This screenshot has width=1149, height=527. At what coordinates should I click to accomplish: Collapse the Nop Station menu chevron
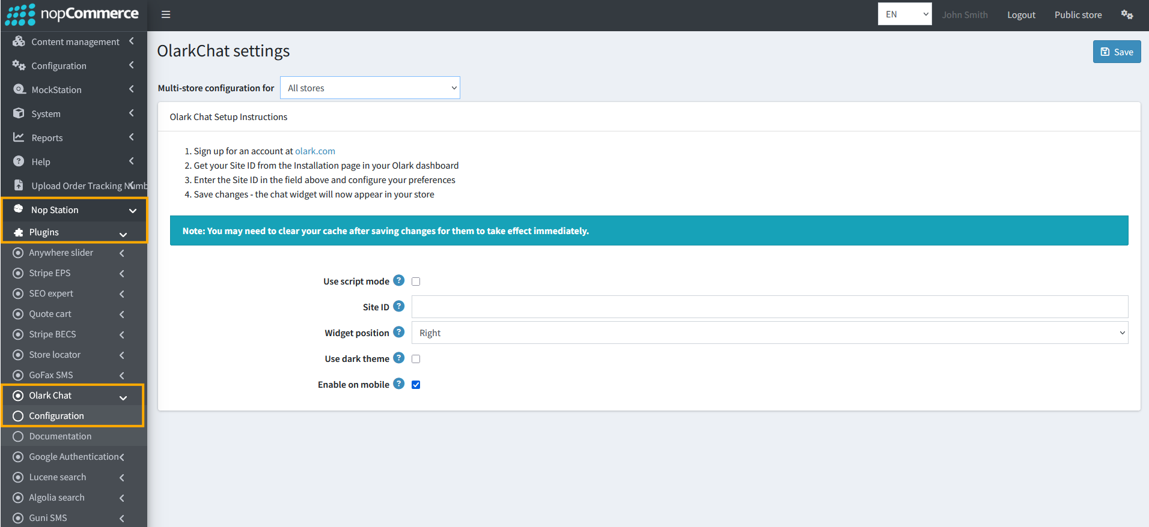[x=133, y=211]
